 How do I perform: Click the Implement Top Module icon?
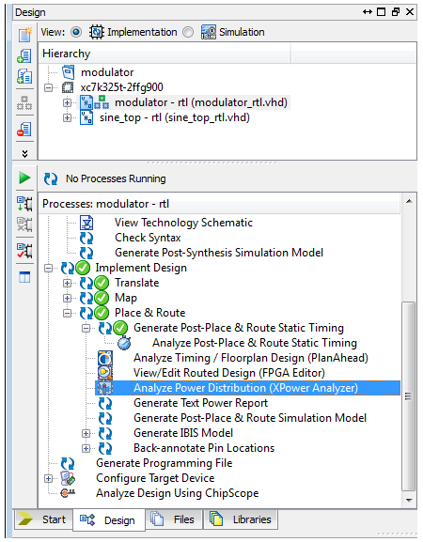coord(24,251)
